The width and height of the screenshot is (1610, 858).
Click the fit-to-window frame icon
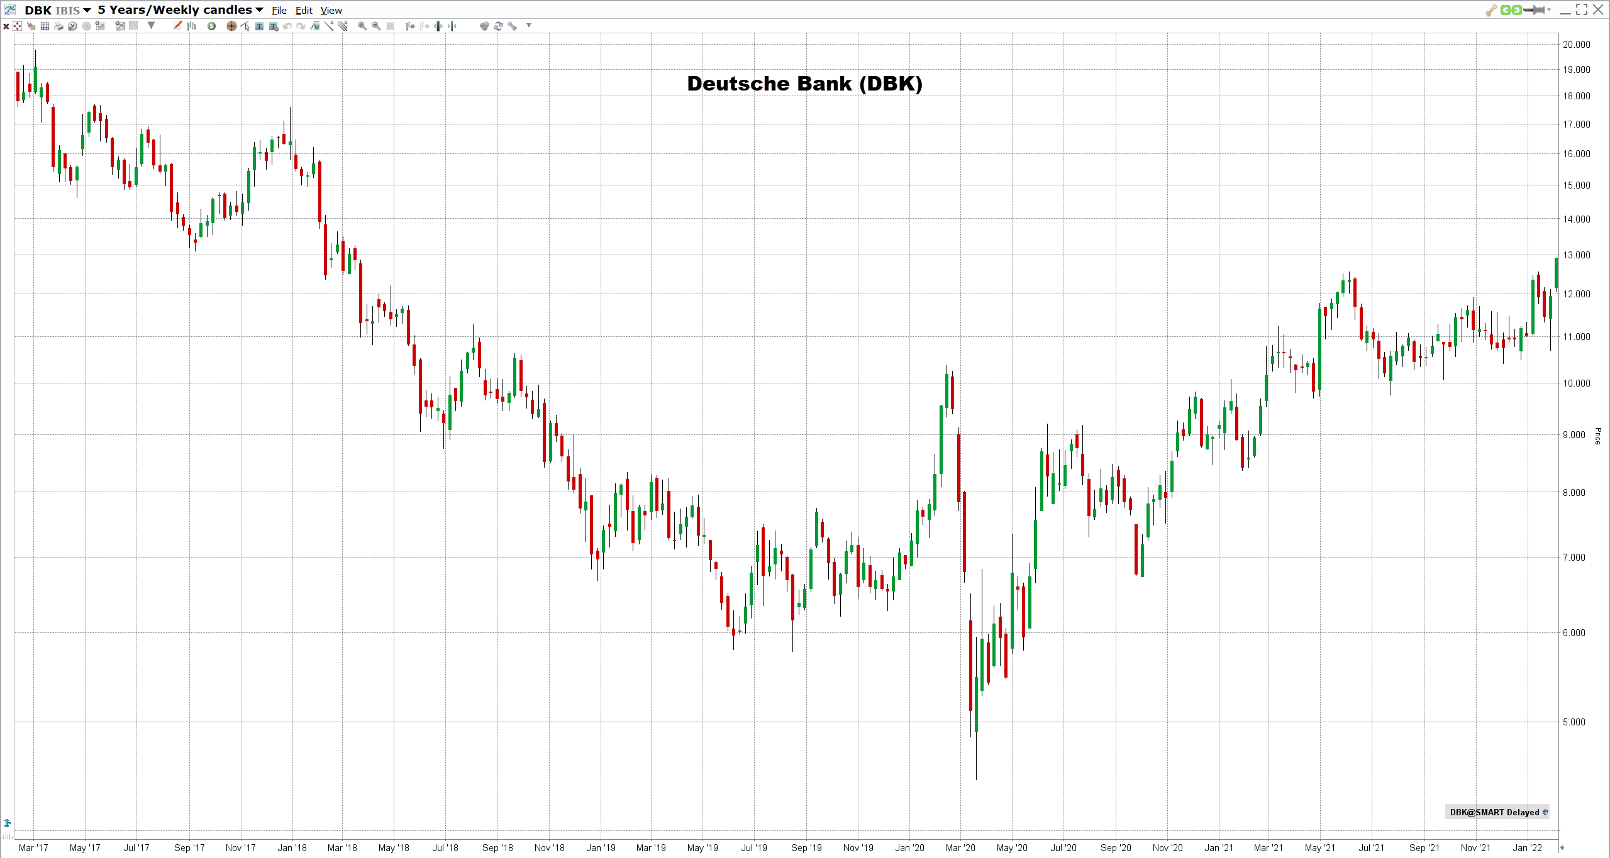(x=390, y=26)
